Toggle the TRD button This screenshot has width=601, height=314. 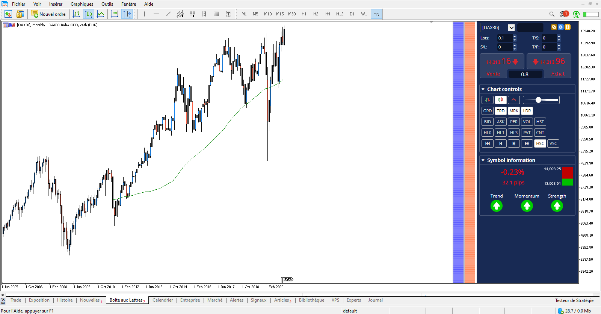click(x=500, y=111)
